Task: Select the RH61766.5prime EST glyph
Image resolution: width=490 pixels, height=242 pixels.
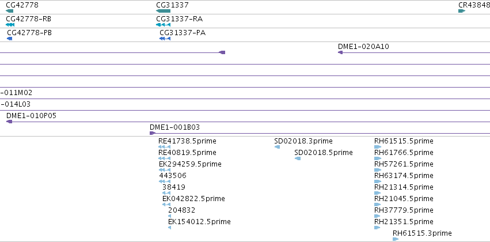Action: coord(378,158)
